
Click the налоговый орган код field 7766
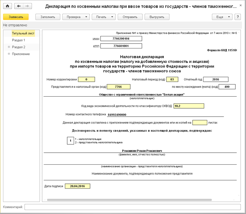pos(118,87)
